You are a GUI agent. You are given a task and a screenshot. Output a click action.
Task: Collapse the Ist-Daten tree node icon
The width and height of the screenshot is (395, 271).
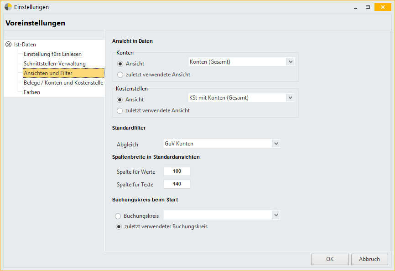(9, 45)
